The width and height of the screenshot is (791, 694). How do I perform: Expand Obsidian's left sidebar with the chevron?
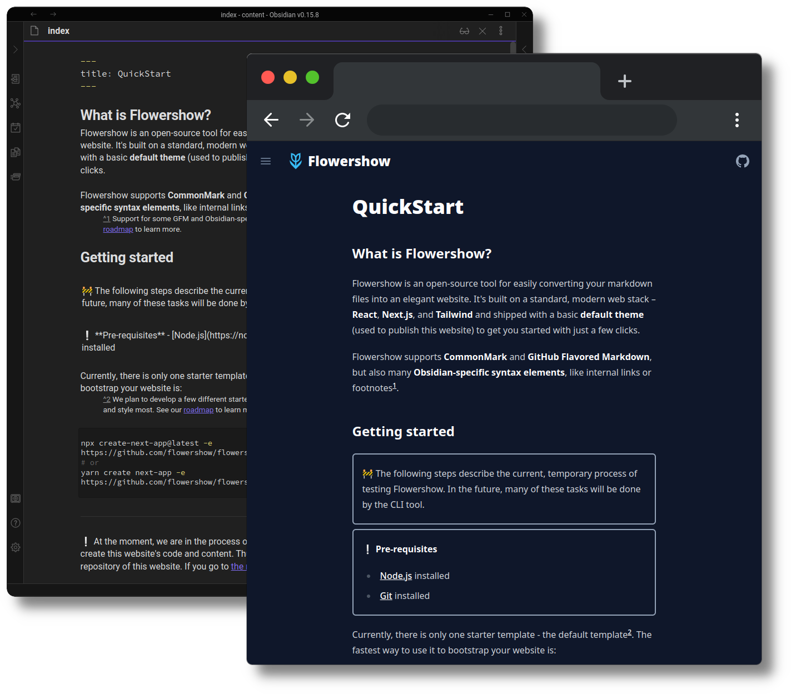tap(15, 49)
